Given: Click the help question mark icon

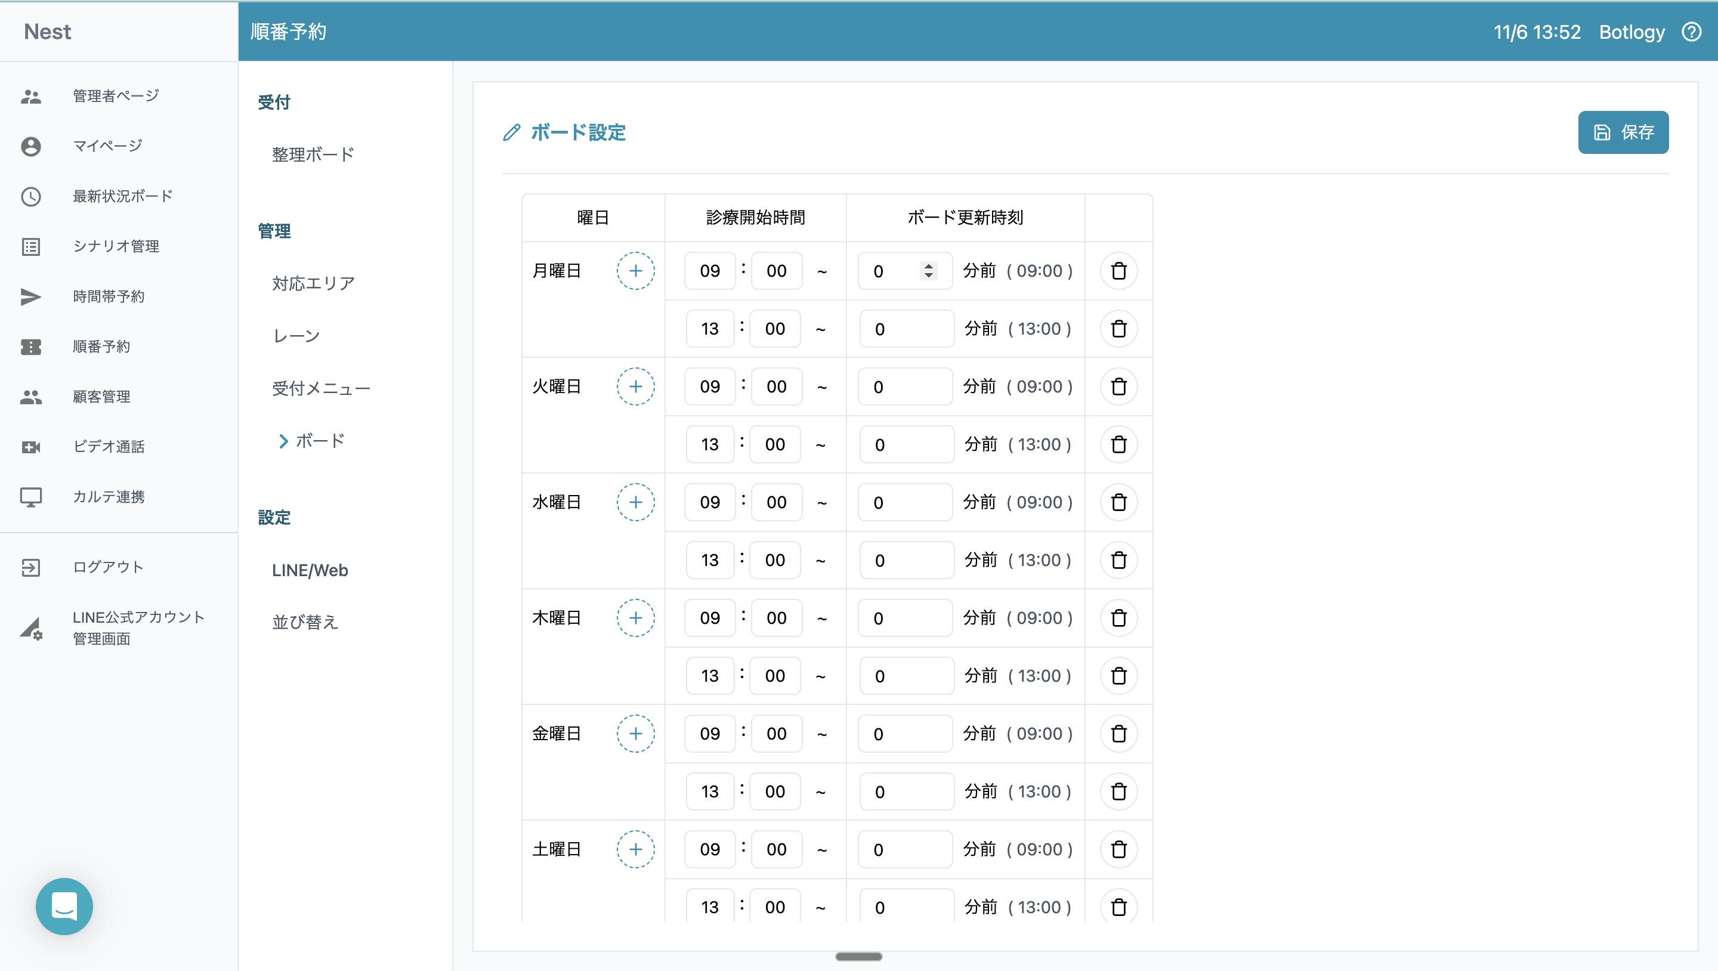Looking at the screenshot, I should tap(1692, 32).
